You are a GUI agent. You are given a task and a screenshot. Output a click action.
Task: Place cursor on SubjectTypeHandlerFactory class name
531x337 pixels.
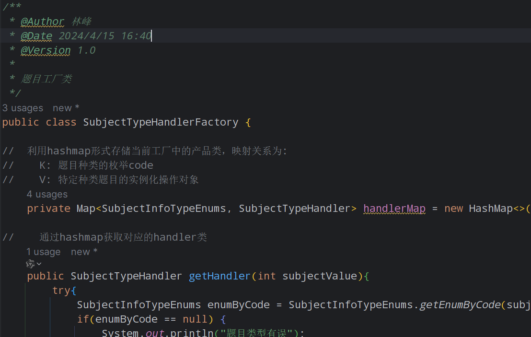pyautogui.click(x=161, y=122)
